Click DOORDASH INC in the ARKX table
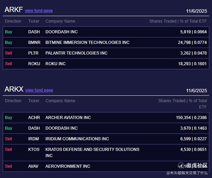212x178 pixels. 62,128
